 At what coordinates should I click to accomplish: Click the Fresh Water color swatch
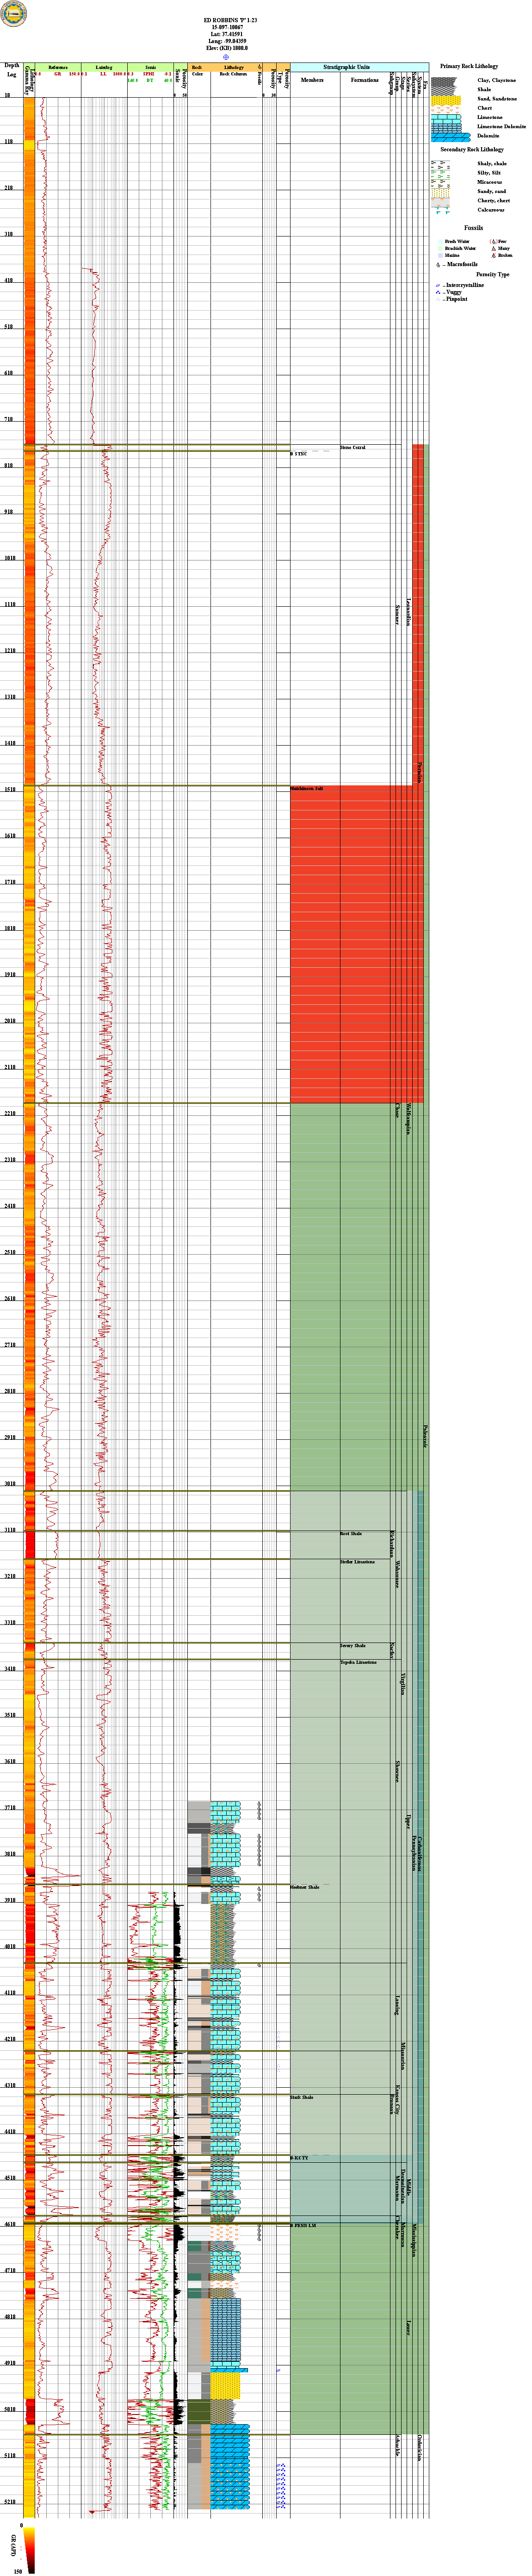(440, 241)
